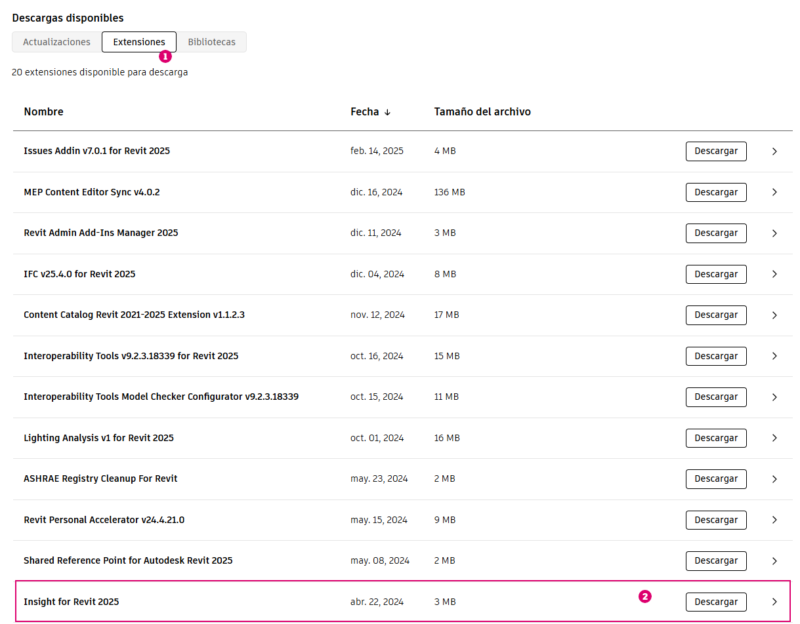Download Issues Addin v7.0.1 for Revit 2025

coord(716,151)
